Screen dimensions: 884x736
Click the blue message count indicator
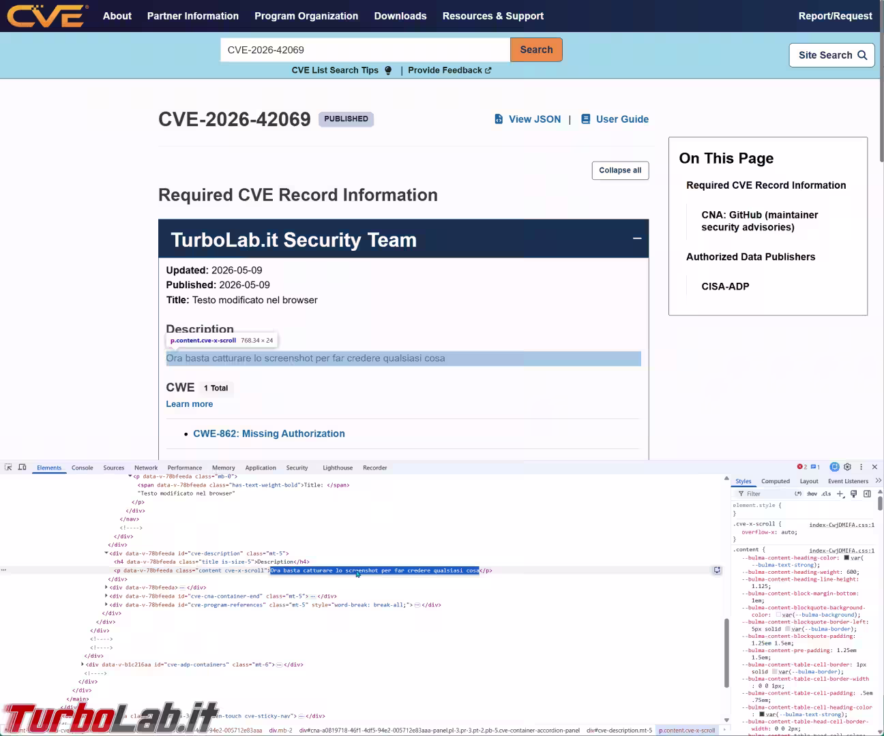click(815, 467)
